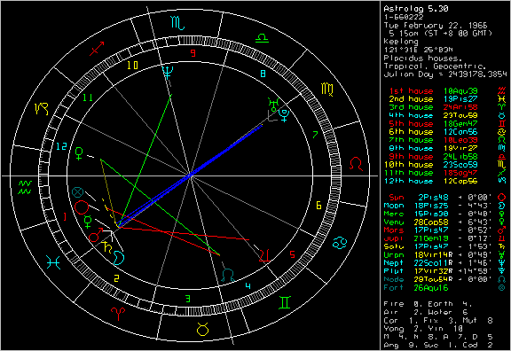The width and height of the screenshot is (511, 351).
Task: Select the red Leo glyph on the chart wheel
Action: [356, 164]
